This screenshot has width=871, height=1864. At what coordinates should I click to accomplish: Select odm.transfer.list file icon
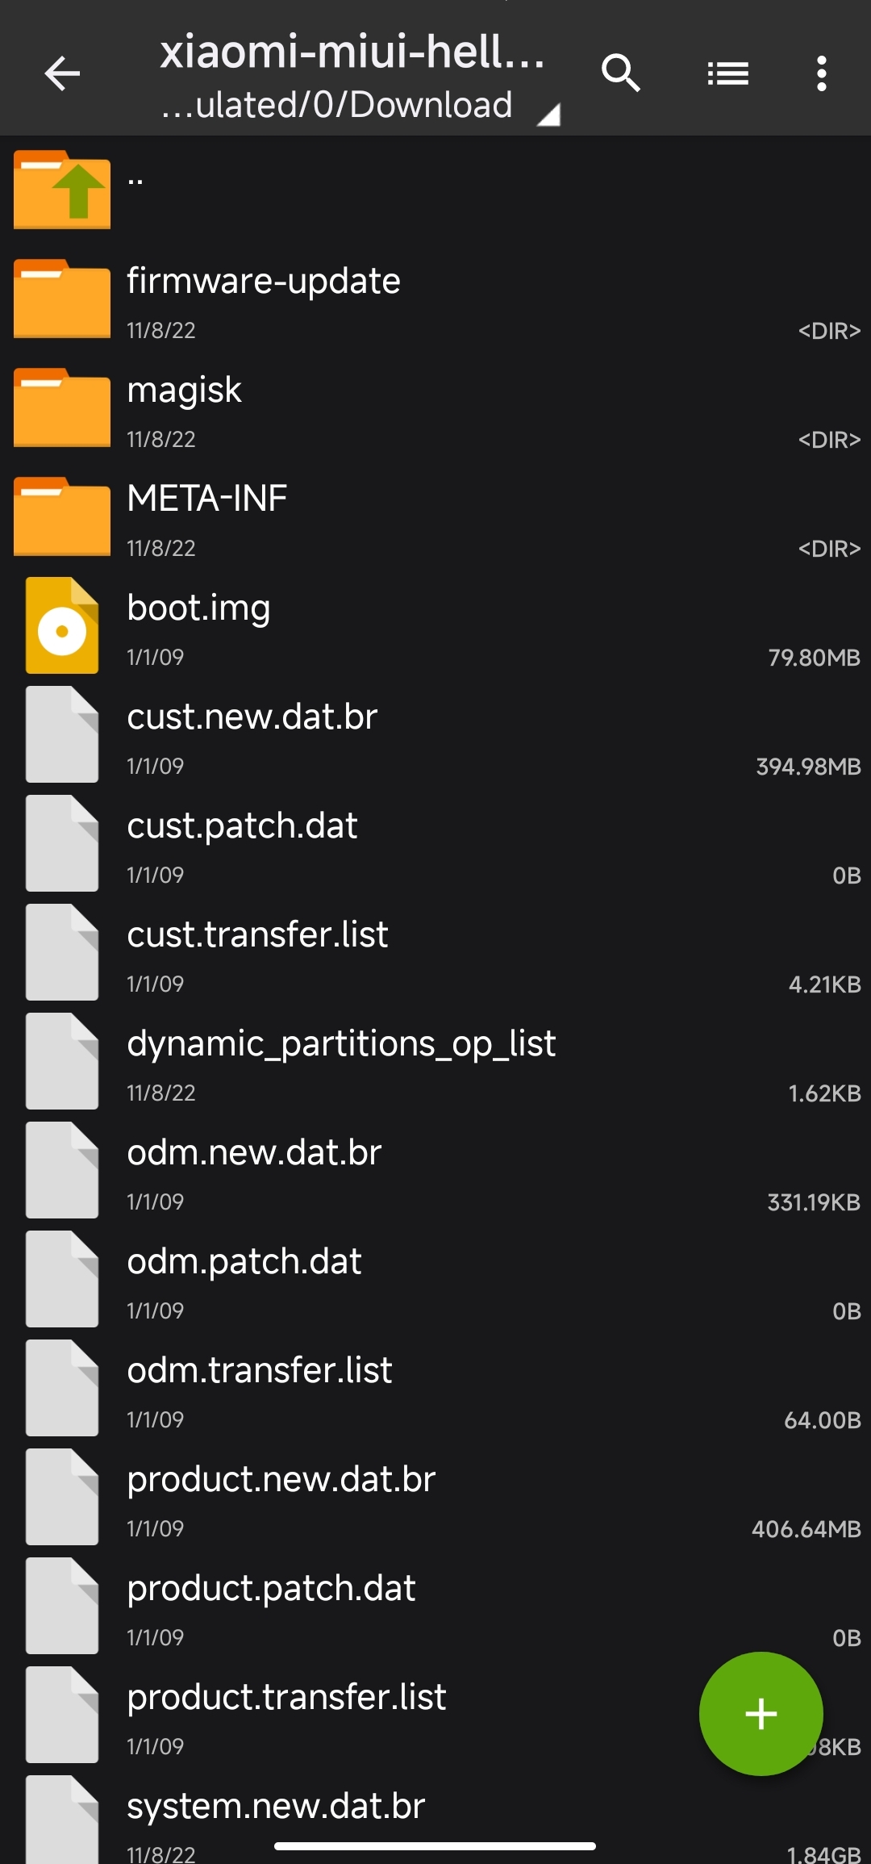(62, 1388)
